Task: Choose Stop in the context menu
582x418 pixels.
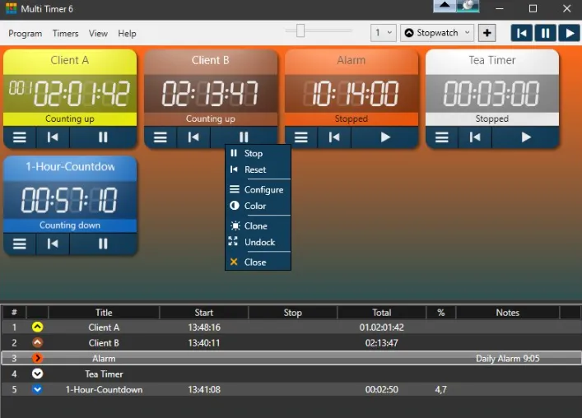Action: [258, 153]
